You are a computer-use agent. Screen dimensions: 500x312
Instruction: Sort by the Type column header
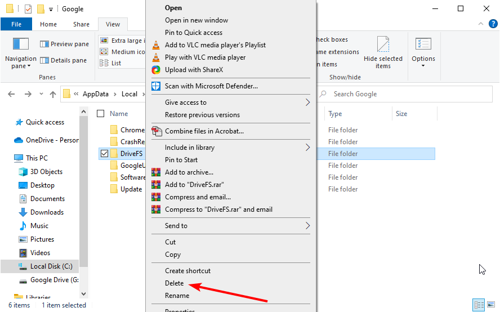tap(335, 114)
